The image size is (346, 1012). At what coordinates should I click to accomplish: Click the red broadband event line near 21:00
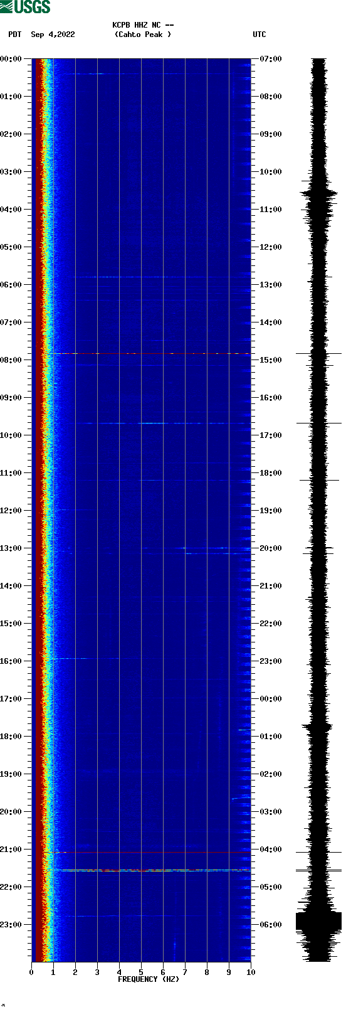click(147, 852)
